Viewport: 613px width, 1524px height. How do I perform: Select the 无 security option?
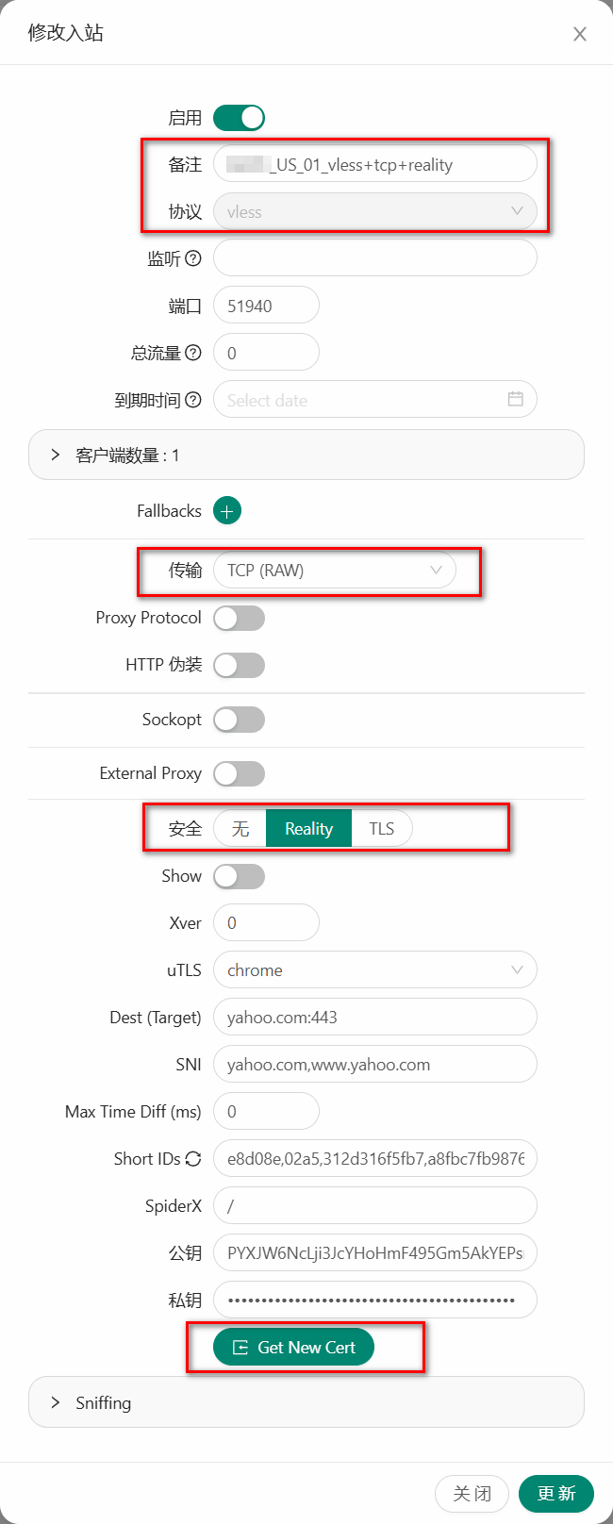[240, 829]
